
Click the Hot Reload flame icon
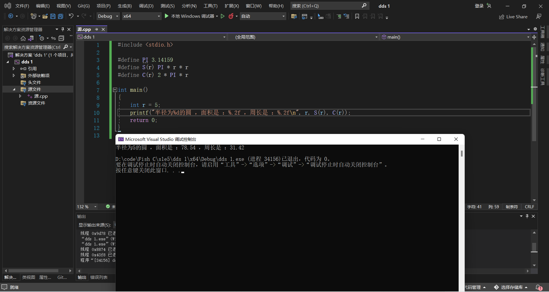(231, 16)
